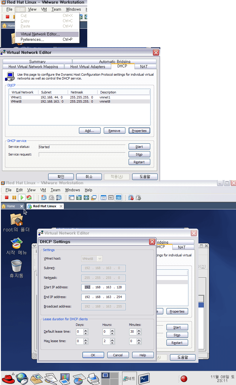Open the printer manager icon in panel

click(x=93, y=378)
